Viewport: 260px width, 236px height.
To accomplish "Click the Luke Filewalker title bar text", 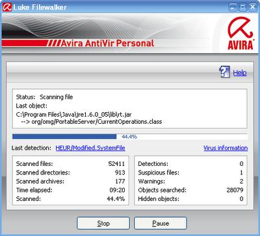I will tap(40, 7).
